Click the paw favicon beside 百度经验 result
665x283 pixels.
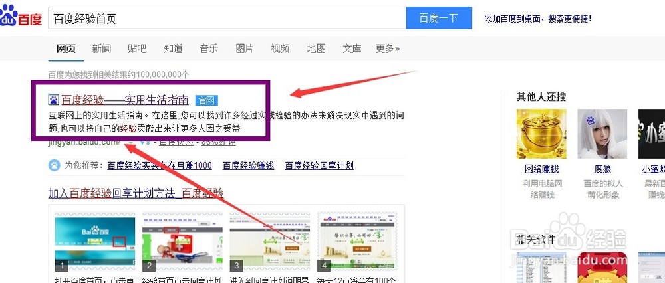[53, 100]
